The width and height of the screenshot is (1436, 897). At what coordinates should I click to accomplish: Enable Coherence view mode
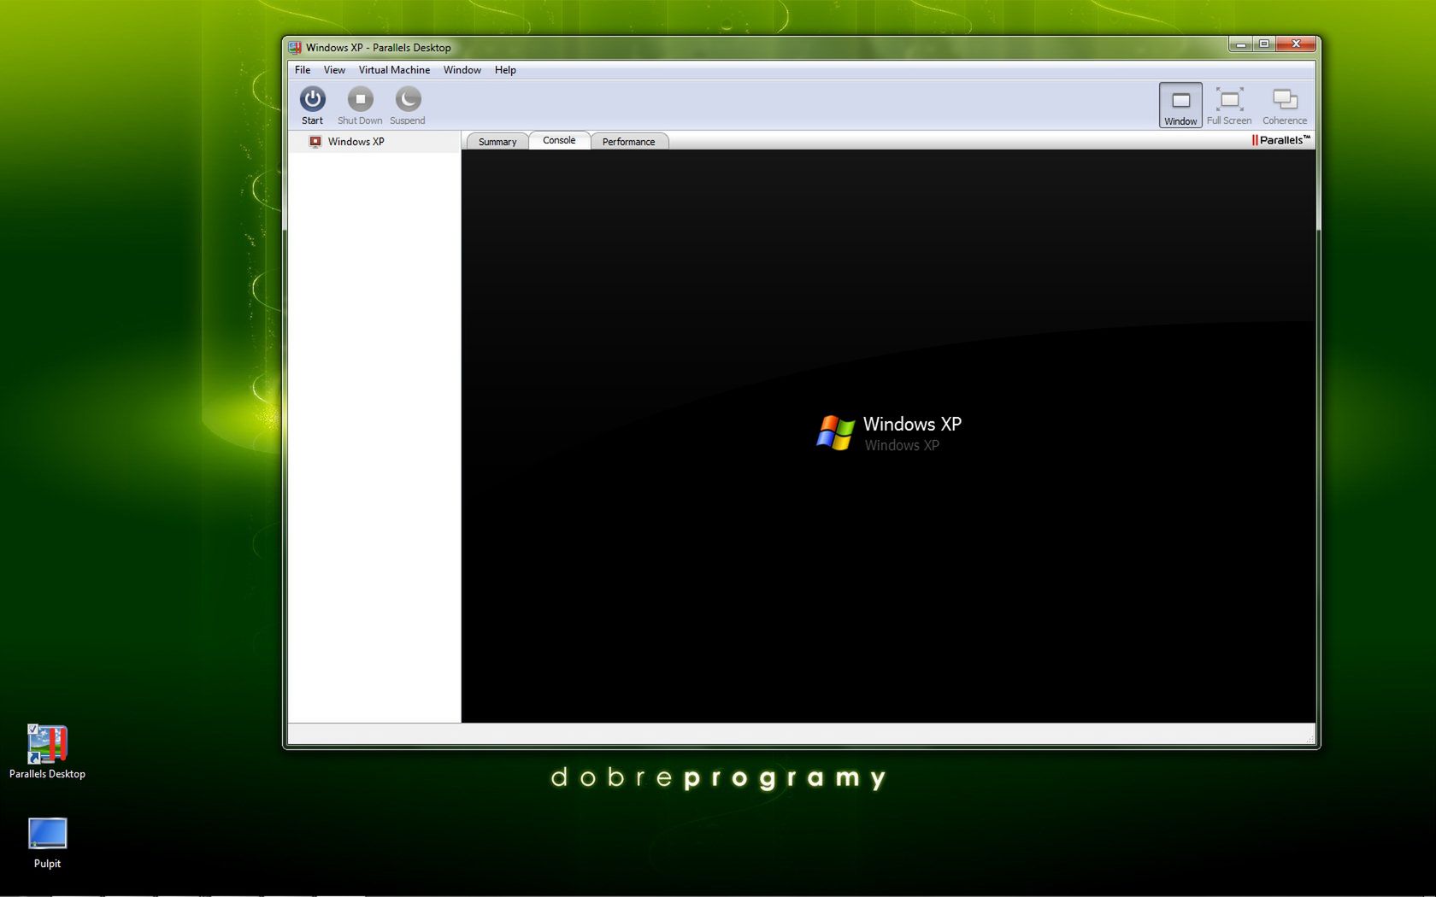[x=1285, y=105]
